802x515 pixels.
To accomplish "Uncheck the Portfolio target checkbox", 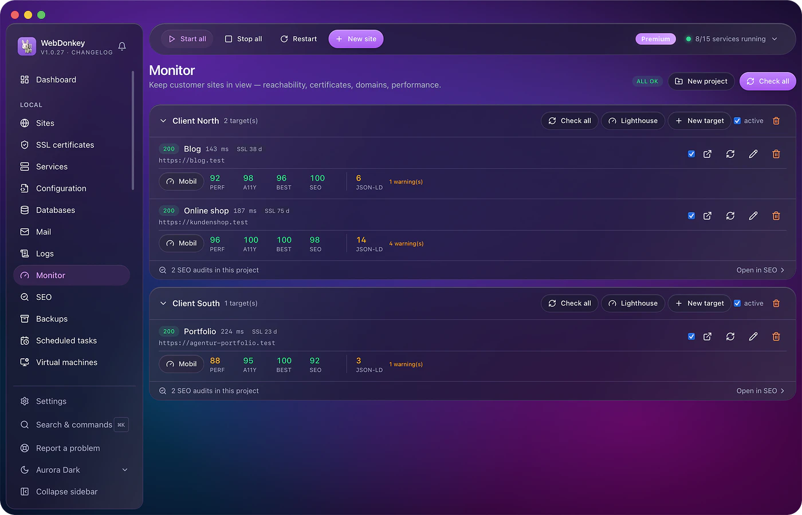I will click(x=691, y=336).
